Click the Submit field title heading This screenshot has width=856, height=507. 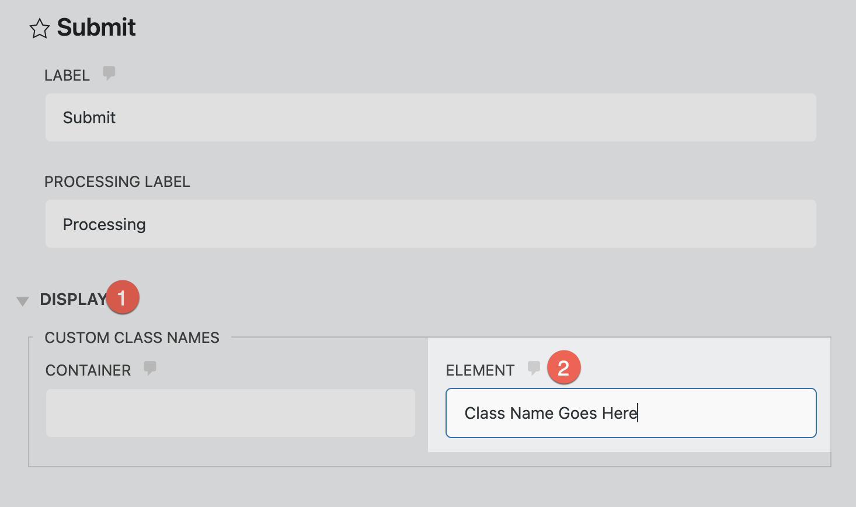coord(96,27)
